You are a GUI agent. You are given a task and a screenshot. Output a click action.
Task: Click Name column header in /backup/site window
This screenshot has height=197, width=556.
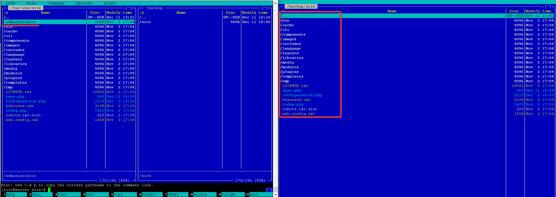click(x=392, y=11)
